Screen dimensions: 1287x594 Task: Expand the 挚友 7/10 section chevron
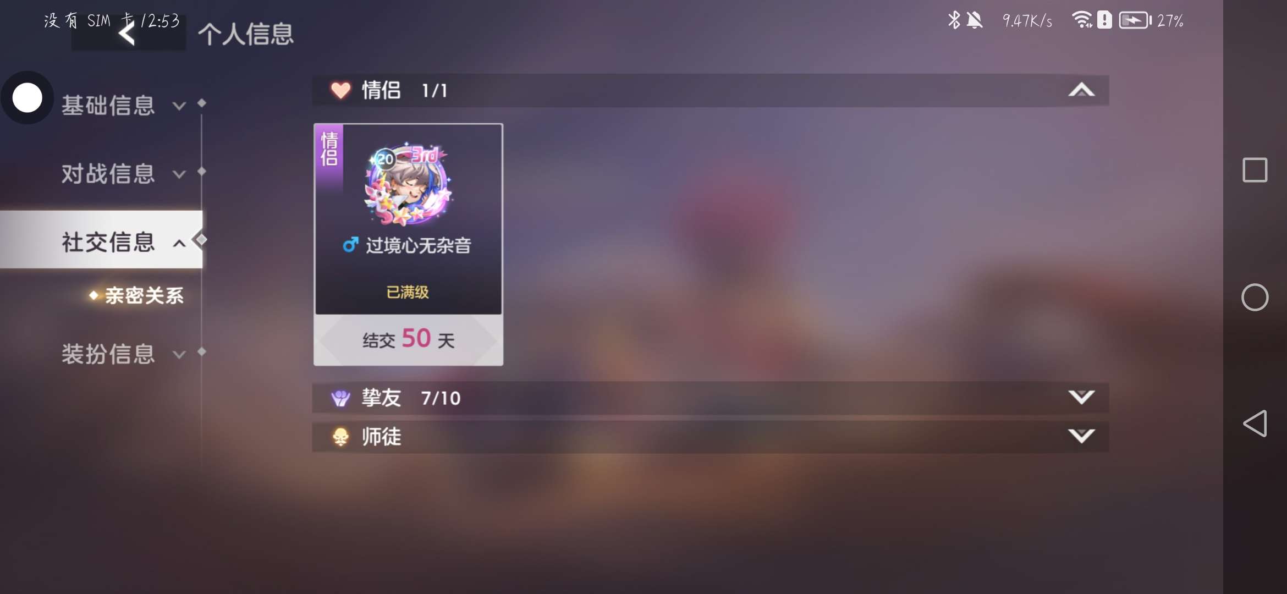(1081, 397)
